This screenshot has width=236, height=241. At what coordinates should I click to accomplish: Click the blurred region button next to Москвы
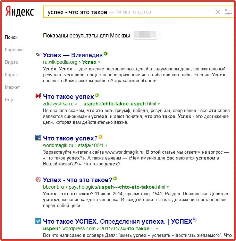point(145,35)
